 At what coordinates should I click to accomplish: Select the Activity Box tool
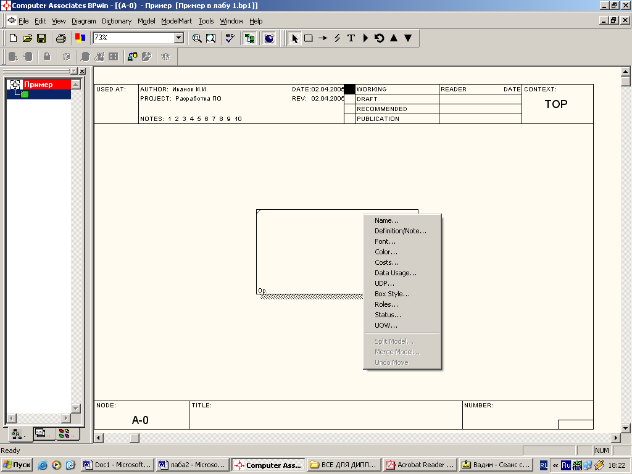[308, 38]
